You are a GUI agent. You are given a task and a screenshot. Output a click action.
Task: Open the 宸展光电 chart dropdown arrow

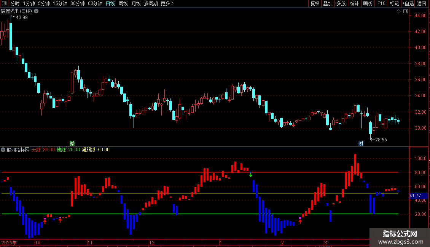pos(36,11)
